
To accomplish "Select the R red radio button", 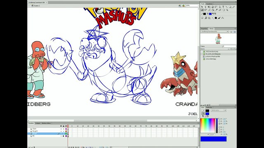I will (219, 127).
